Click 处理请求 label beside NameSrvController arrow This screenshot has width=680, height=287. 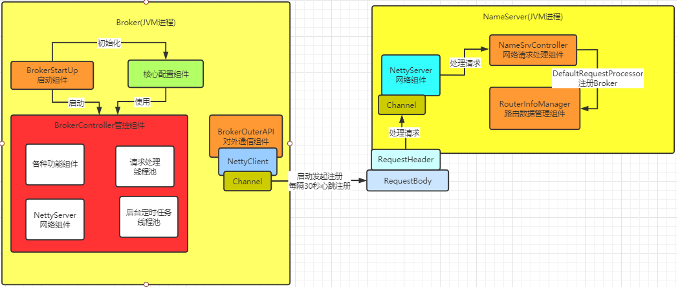coord(465,63)
